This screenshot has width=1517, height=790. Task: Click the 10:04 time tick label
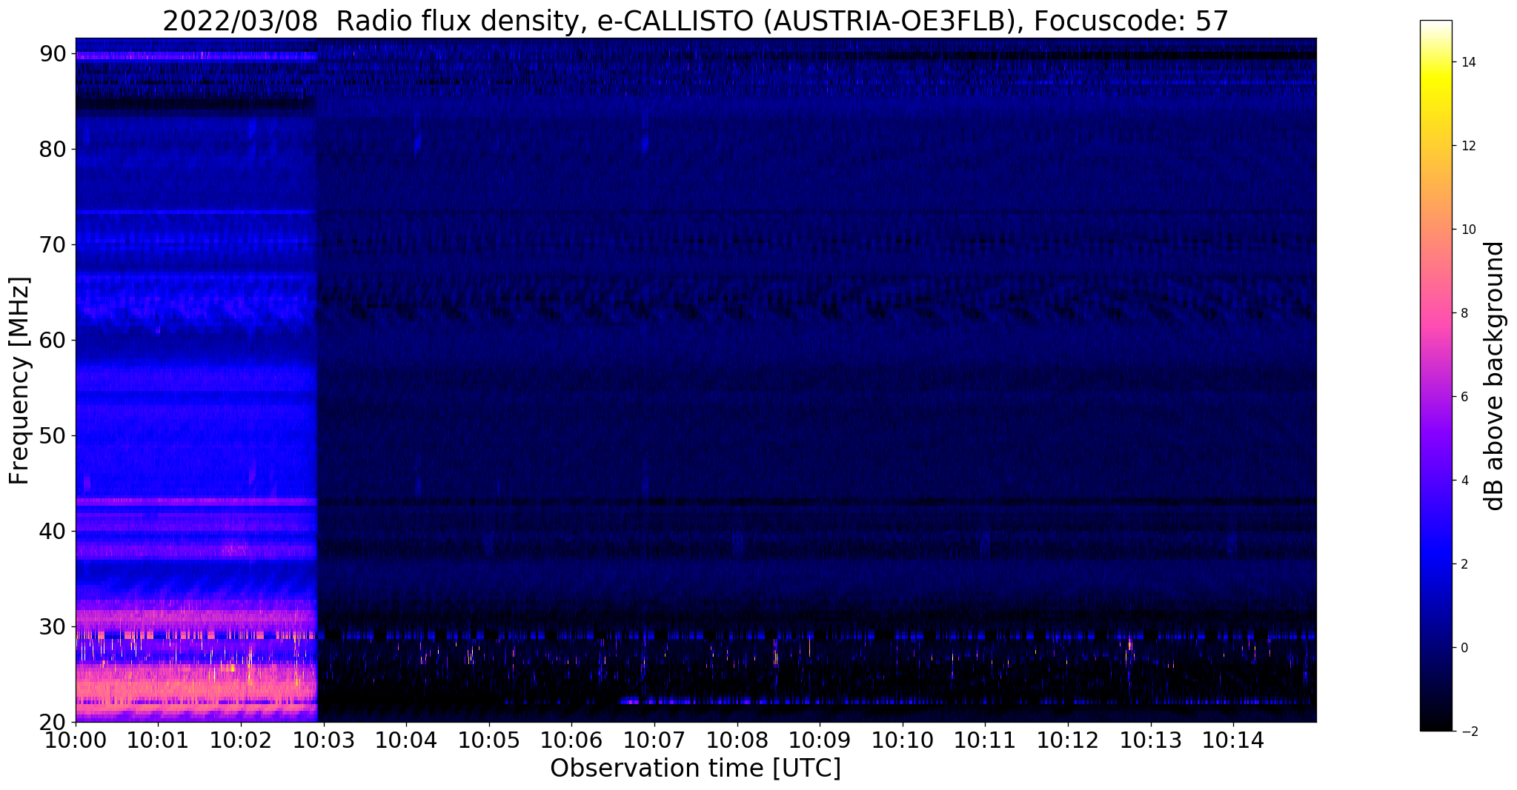click(406, 739)
